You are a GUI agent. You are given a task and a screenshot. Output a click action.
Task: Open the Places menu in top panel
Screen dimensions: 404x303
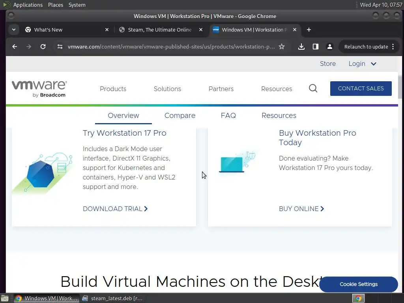[55, 5]
